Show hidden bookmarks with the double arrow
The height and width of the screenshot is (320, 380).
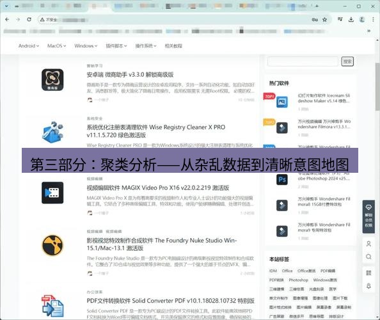369,31
